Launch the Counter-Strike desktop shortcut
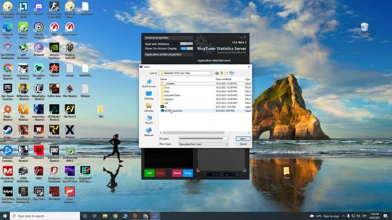 click(x=55, y=10)
